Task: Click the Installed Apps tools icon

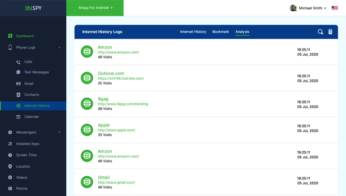Action: tap(10, 144)
